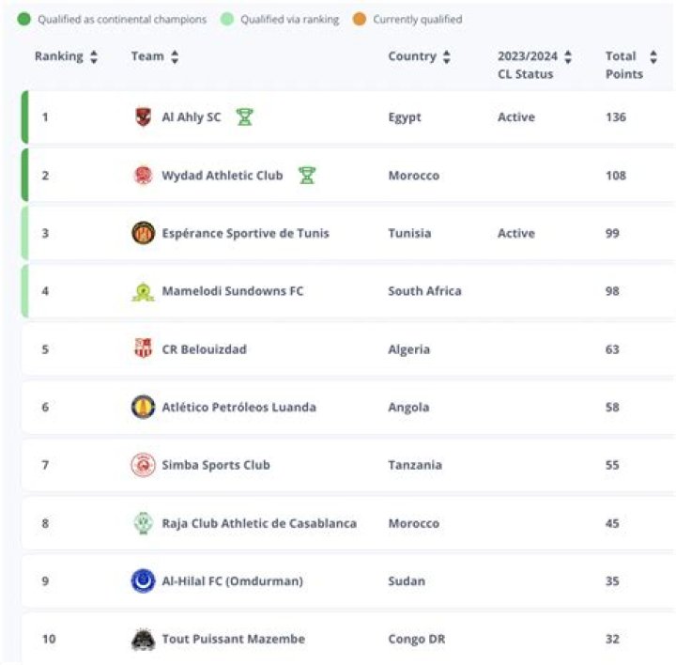The width and height of the screenshot is (676, 665).
Task: Click the Mamelodi Sundowns FC logo
Action: pyautogui.click(x=143, y=291)
